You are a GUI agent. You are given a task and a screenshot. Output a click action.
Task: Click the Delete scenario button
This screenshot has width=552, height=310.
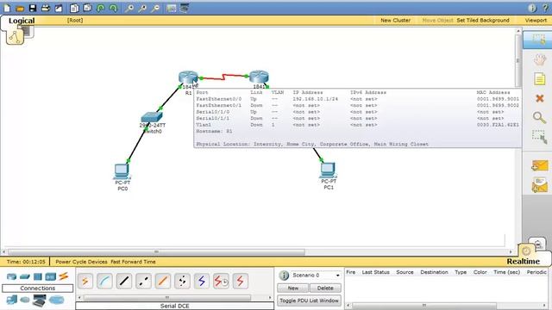pos(325,288)
